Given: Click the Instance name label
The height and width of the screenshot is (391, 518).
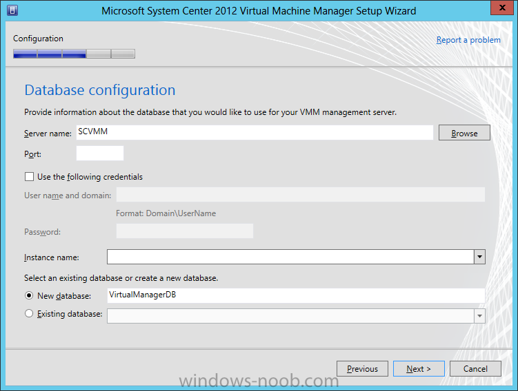Looking at the screenshot, I should [52, 257].
